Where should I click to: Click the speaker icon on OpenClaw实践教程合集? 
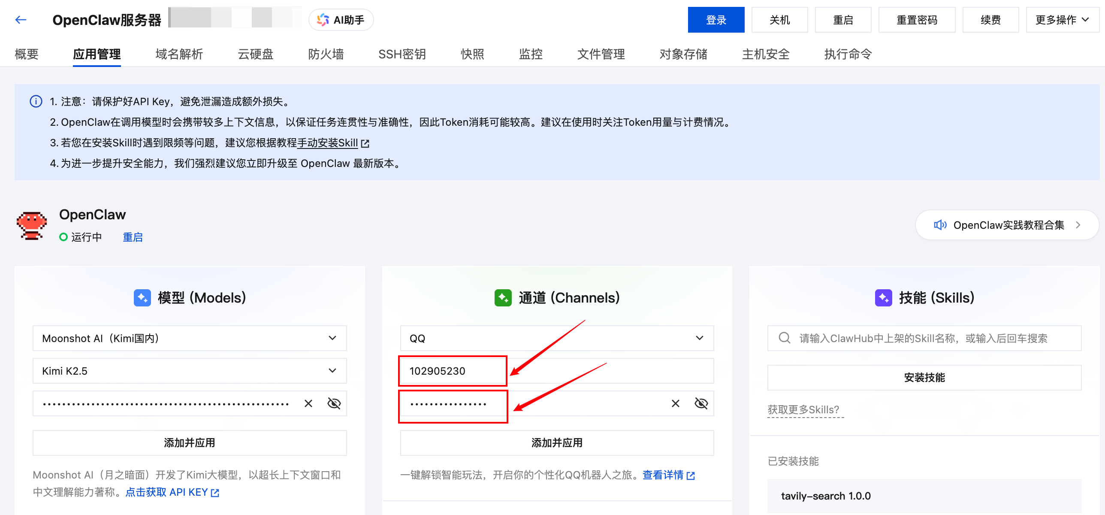[x=940, y=225]
